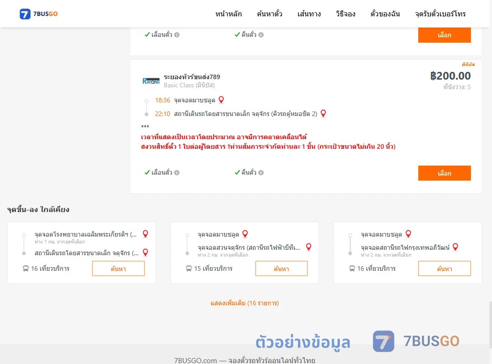Click bus icon beside 15 เที่ยวบริการ

(x=189, y=269)
